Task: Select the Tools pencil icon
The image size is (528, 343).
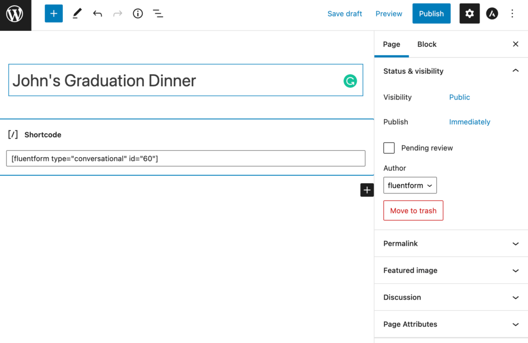Action: [77, 13]
